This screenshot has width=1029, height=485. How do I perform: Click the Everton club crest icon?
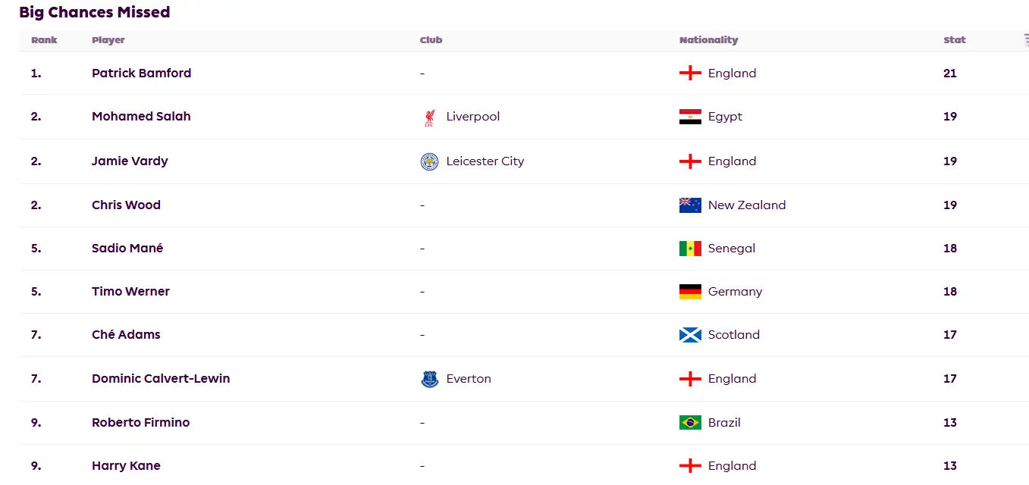(430, 379)
